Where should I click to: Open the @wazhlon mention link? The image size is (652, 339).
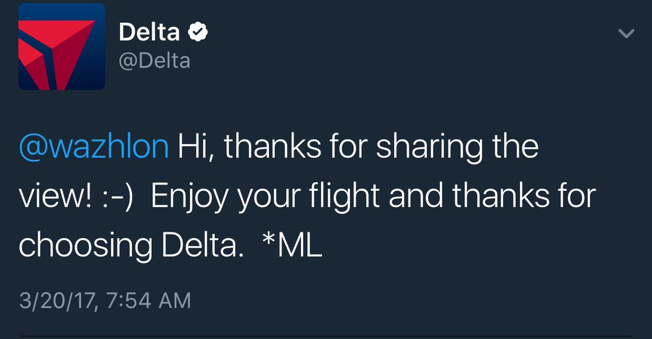pos(94,147)
